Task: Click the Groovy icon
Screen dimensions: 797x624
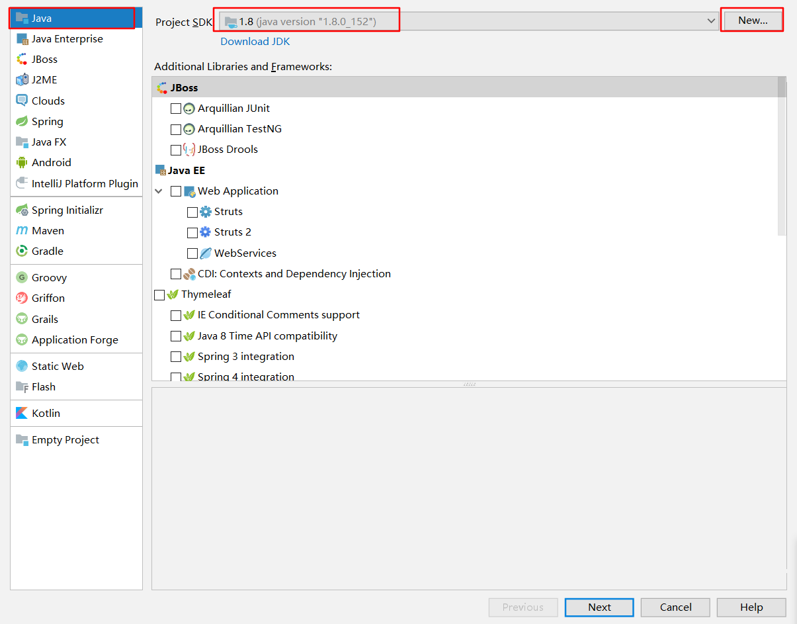Action: 22,277
